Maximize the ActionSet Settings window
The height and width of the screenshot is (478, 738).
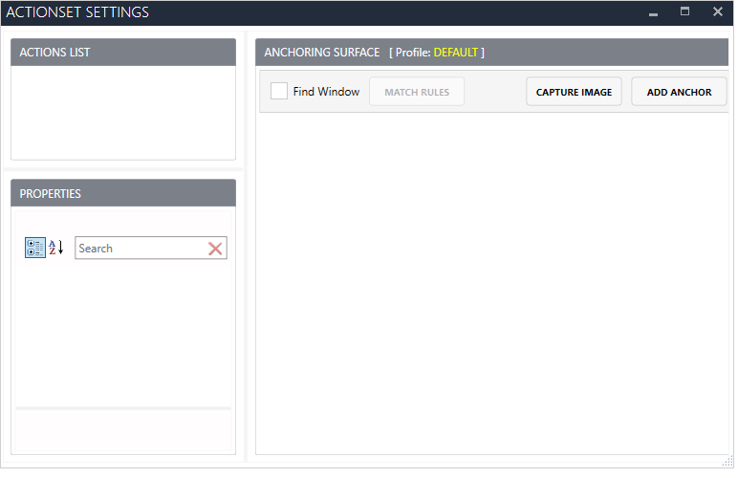684,12
